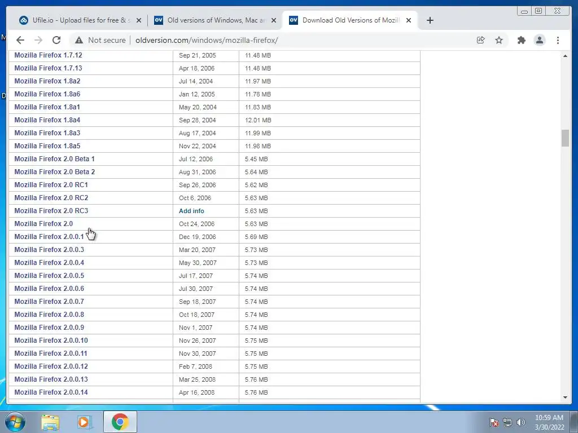Open the Chrome three-dot menu
This screenshot has height=433, width=578.
[x=558, y=40]
